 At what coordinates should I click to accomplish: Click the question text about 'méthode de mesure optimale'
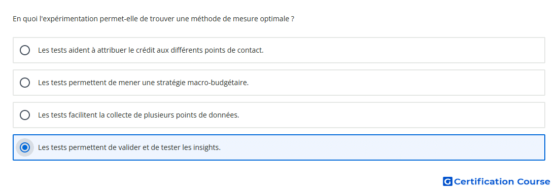coord(153,19)
